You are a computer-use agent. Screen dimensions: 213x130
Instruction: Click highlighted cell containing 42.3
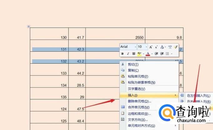click(77, 46)
